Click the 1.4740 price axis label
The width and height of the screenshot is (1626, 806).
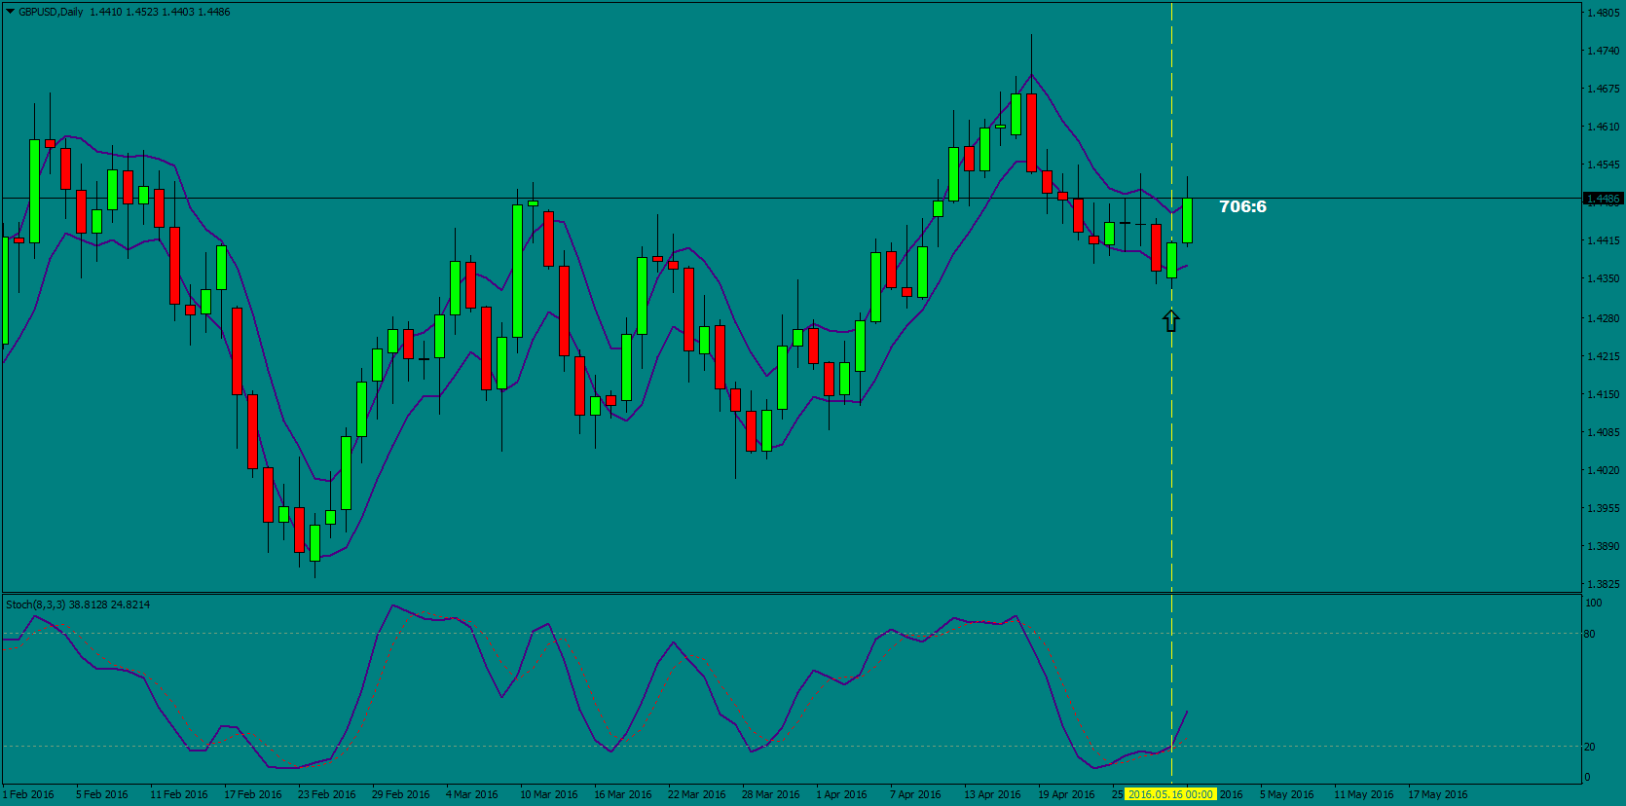click(1604, 51)
